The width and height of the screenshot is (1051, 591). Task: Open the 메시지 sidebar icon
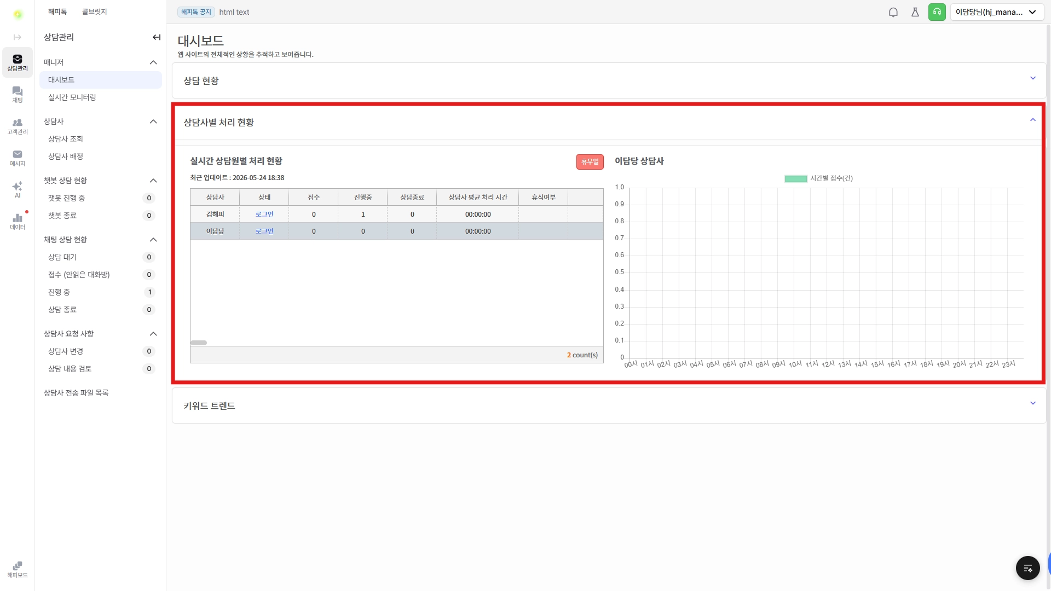[x=18, y=158]
